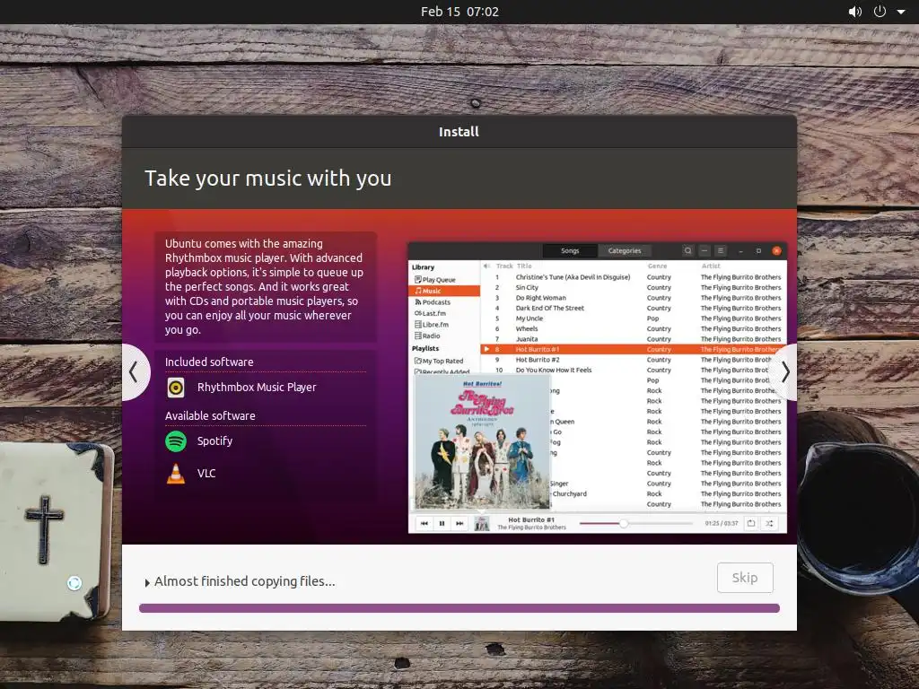Image resolution: width=919 pixels, height=689 pixels.
Task: Select Libre.fm in the Rhythmbox sidebar
Action: click(x=432, y=325)
